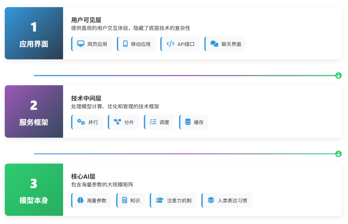Expand the first green down arrow
Screen dimensions: 348x224
[338, 75]
